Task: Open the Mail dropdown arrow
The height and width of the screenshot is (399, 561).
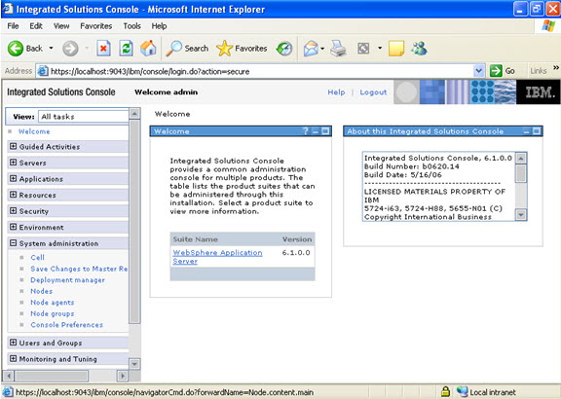Action: [322, 49]
